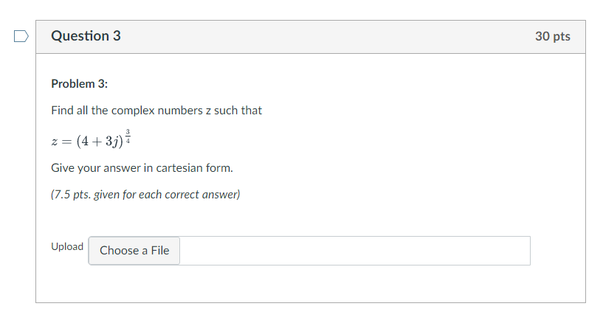This screenshot has height=309, width=603.
Task: Click the italic 7.5 pts. grading note
Action: point(145,195)
